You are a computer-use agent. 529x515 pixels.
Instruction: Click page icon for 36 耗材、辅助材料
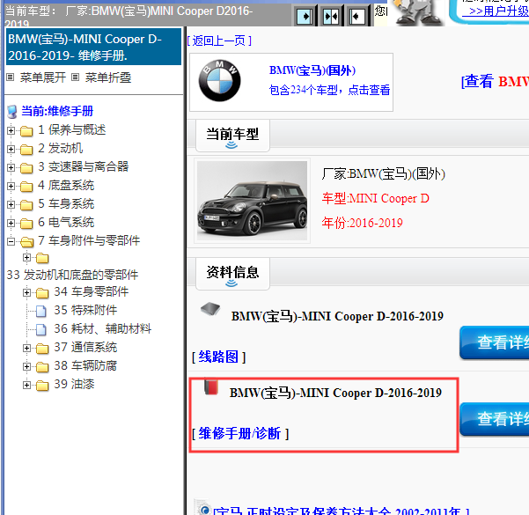(41, 330)
